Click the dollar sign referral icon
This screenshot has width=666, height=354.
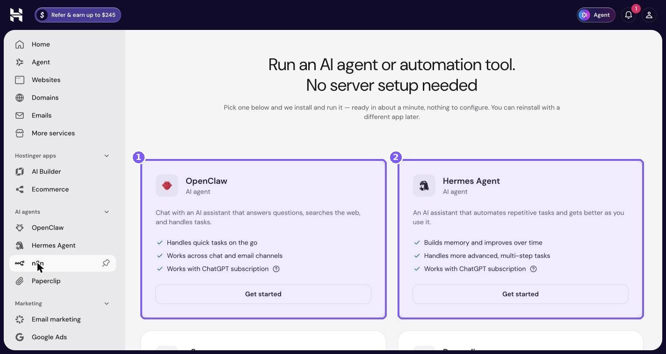(42, 15)
